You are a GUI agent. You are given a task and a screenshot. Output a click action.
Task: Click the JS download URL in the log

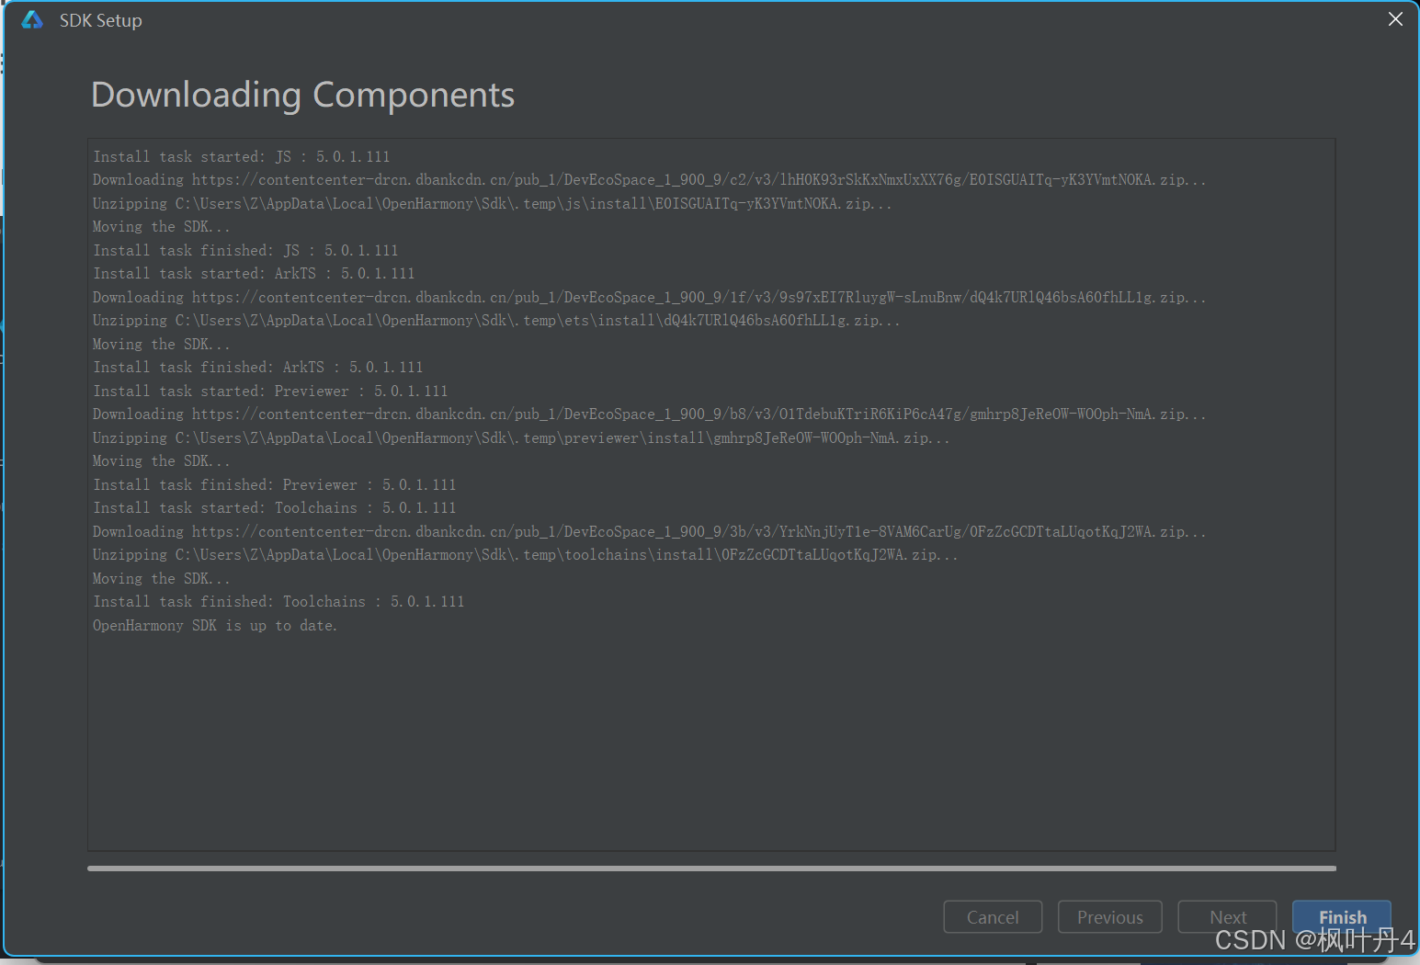[699, 180]
